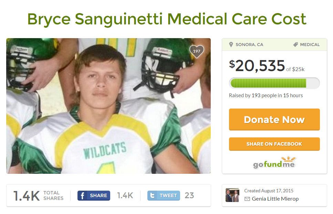
Task: Click the Facebook f logo on the Share button
Action: coord(82,195)
